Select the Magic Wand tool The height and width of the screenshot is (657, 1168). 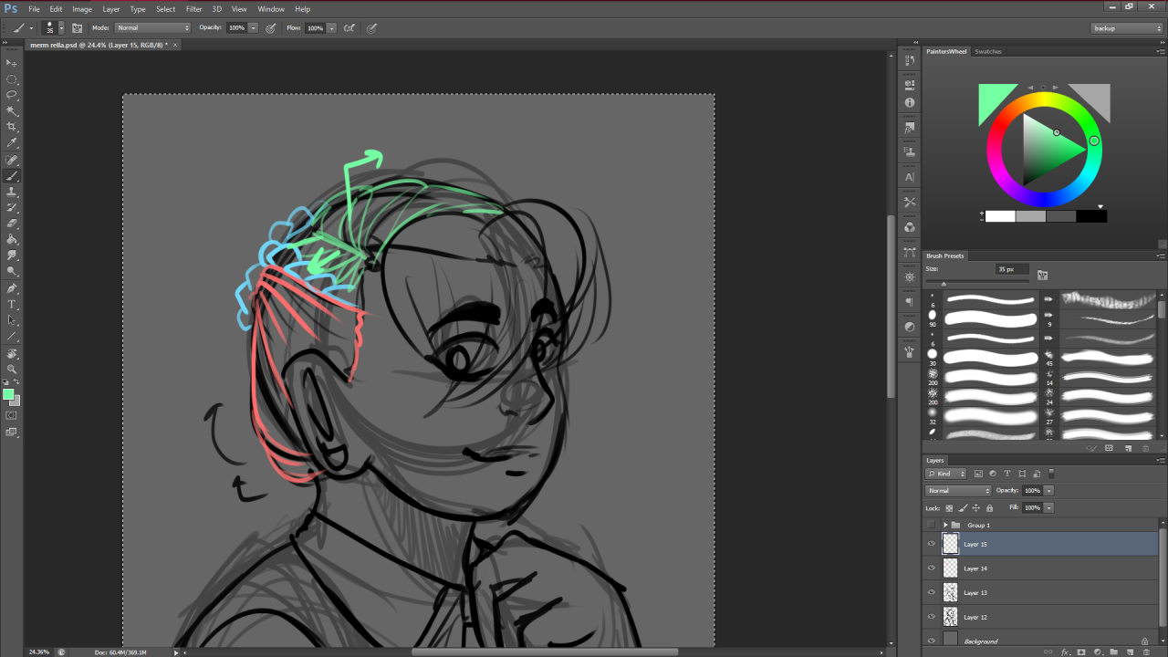(12, 110)
